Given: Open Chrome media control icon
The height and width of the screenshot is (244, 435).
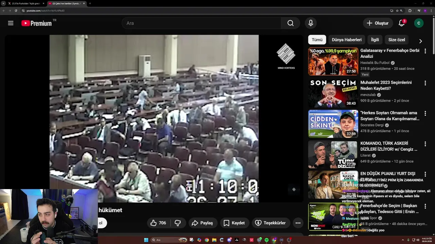Looking at the screenshot, I should pyautogui.click(x=419, y=11).
